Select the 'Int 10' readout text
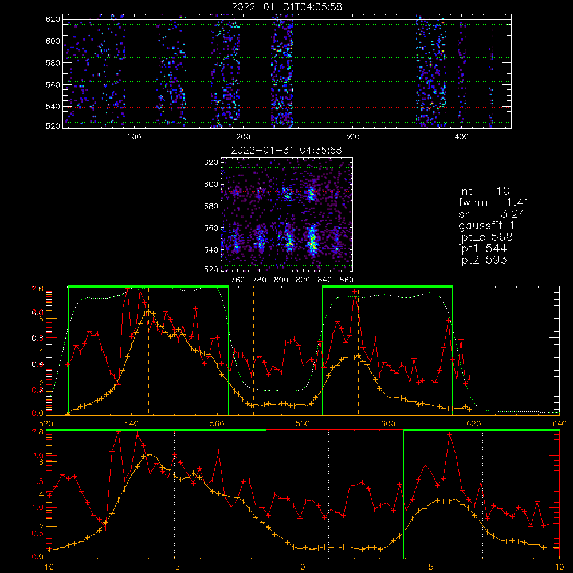 (484, 191)
